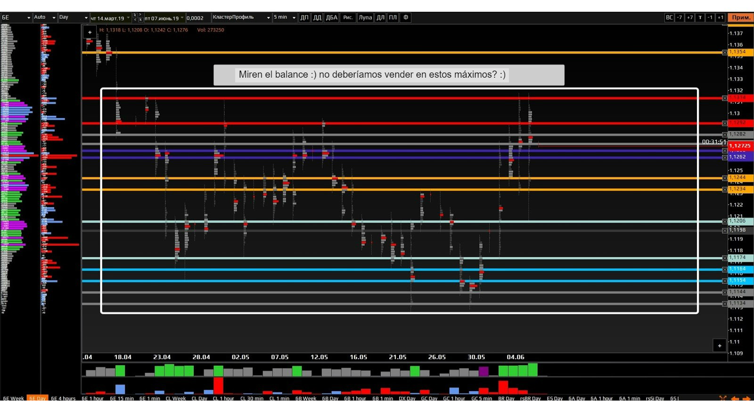Select the orange 1,1244 level label on price axis
754x401 pixels.
(x=740, y=178)
